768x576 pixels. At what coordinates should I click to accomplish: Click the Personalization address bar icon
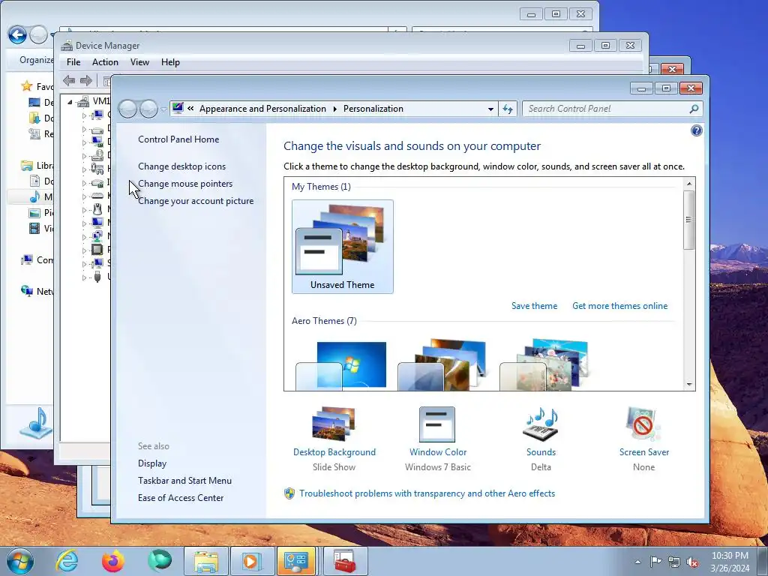(x=178, y=108)
